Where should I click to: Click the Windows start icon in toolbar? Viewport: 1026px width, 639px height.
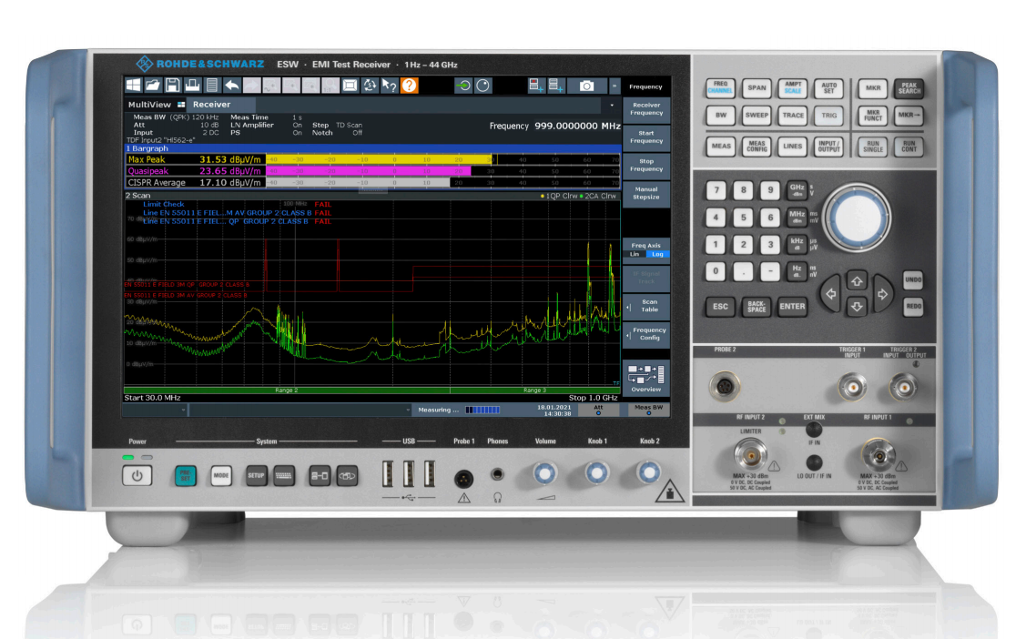pyautogui.click(x=134, y=86)
